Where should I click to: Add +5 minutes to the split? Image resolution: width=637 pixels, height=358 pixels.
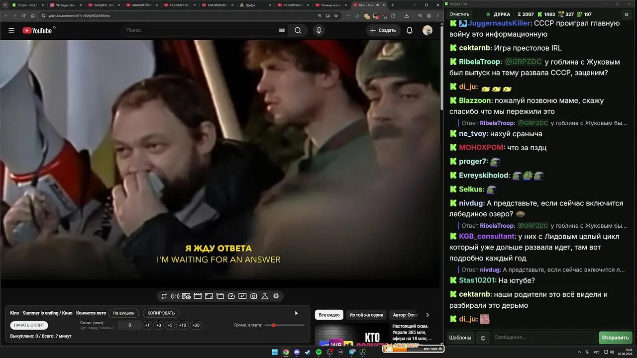pos(170,325)
